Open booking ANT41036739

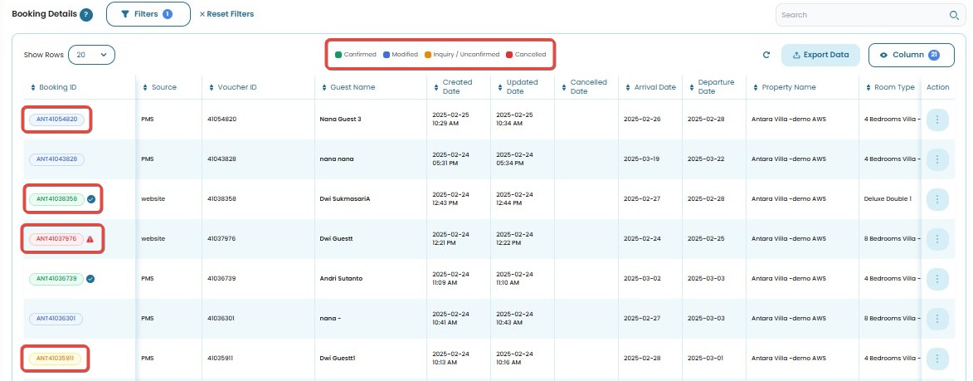[x=56, y=279]
